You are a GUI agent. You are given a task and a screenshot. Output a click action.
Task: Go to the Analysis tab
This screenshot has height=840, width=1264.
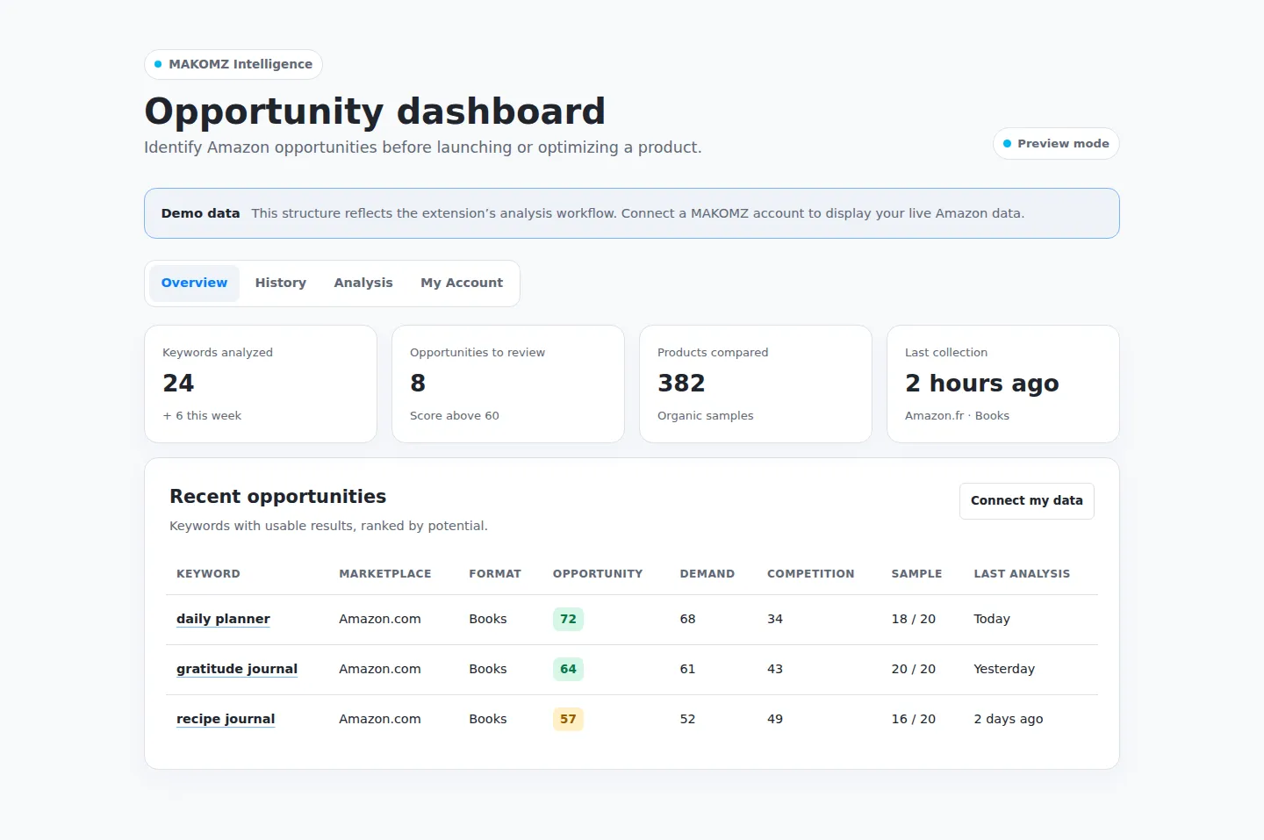pyautogui.click(x=363, y=284)
